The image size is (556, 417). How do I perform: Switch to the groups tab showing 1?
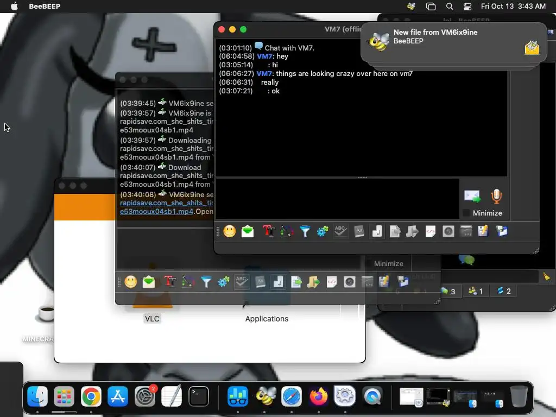point(476,291)
